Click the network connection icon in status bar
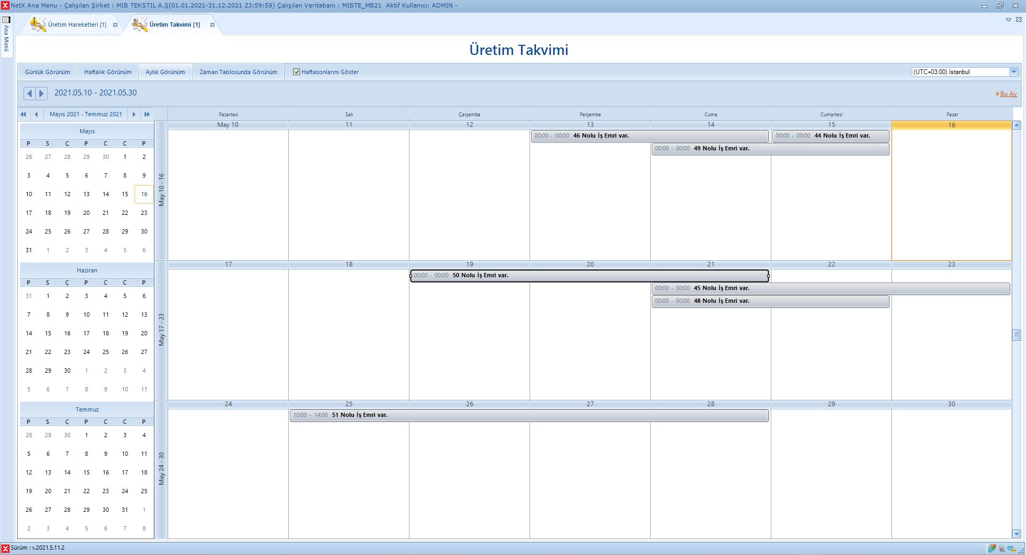Viewport: 1026px width, 555px height. pyautogui.click(x=1011, y=548)
